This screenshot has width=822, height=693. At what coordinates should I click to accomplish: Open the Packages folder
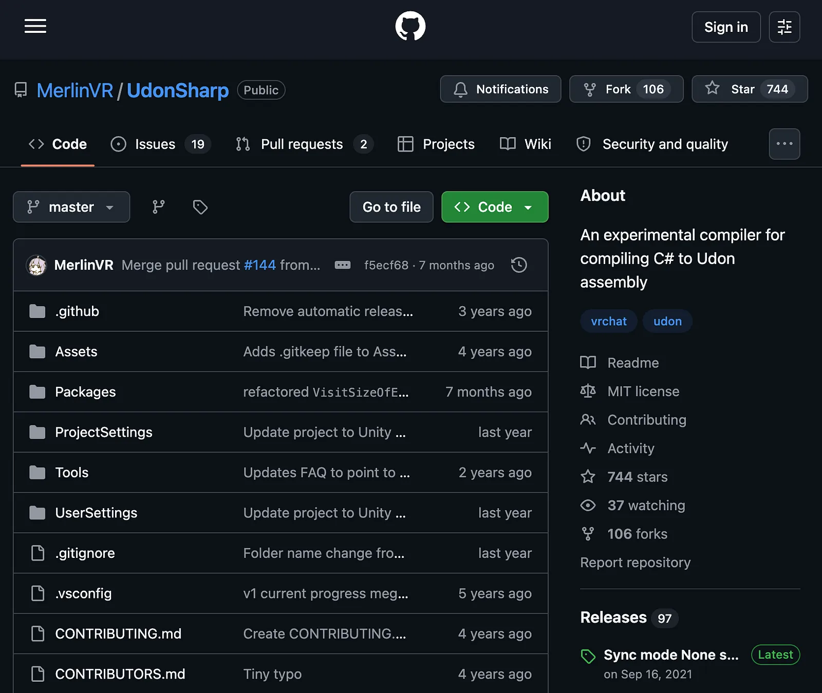[x=85, y=392]
